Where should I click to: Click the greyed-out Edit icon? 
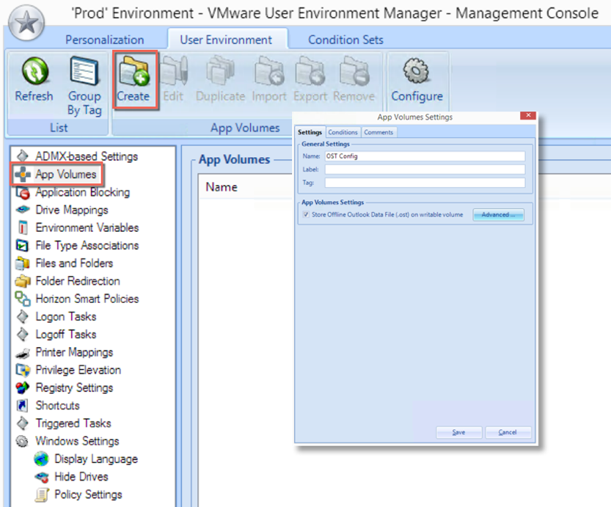point(174,70)
